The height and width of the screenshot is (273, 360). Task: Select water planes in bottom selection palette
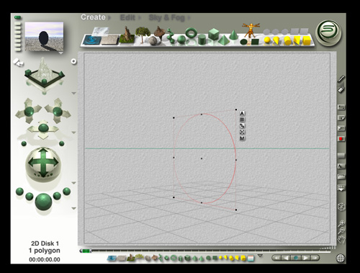(112, 258)
